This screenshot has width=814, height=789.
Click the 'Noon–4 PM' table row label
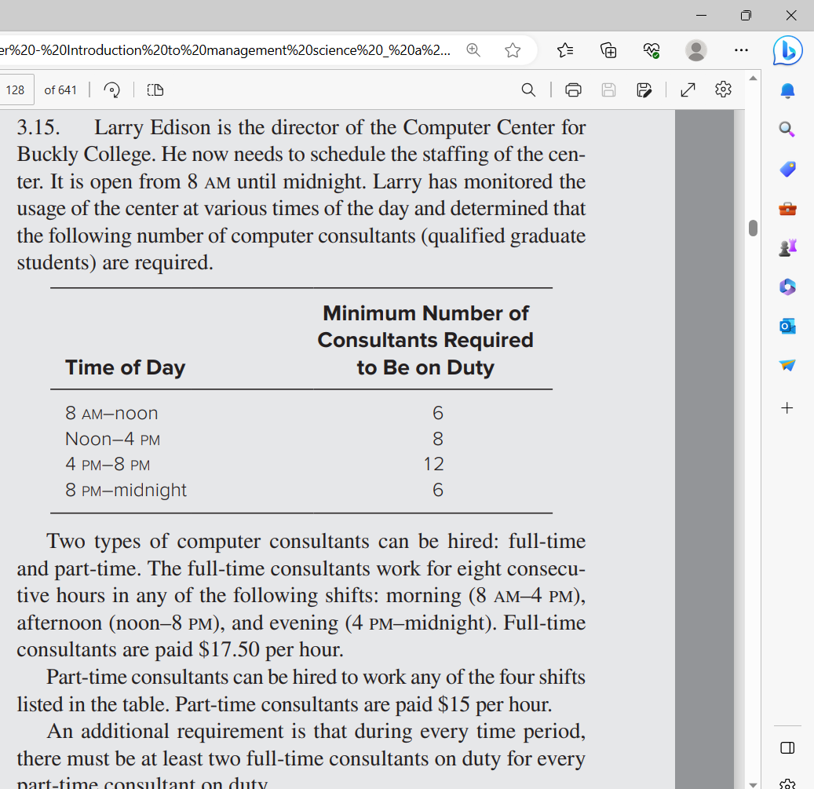(x=113, y=439)
